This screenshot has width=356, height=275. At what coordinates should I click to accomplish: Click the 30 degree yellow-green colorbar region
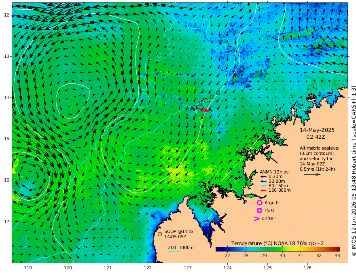(282, 249)
